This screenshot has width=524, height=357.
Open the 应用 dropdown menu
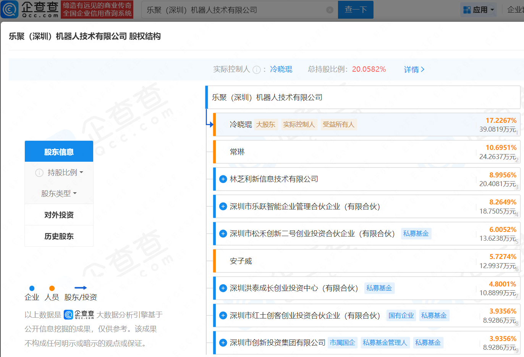[x=479, y=10]
